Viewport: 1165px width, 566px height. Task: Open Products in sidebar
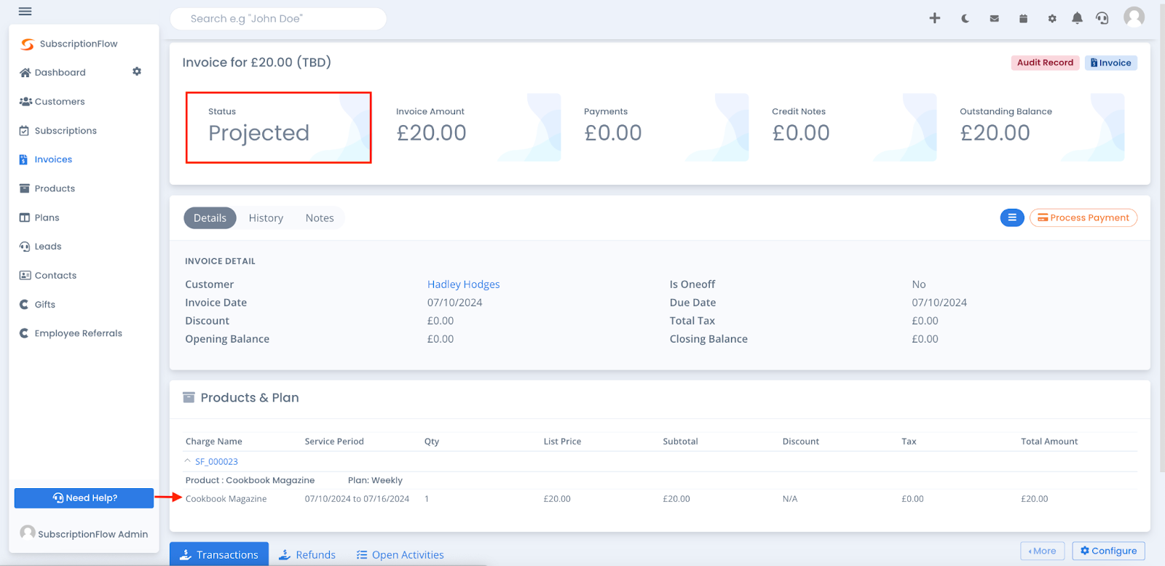click(x=47, y=188)
